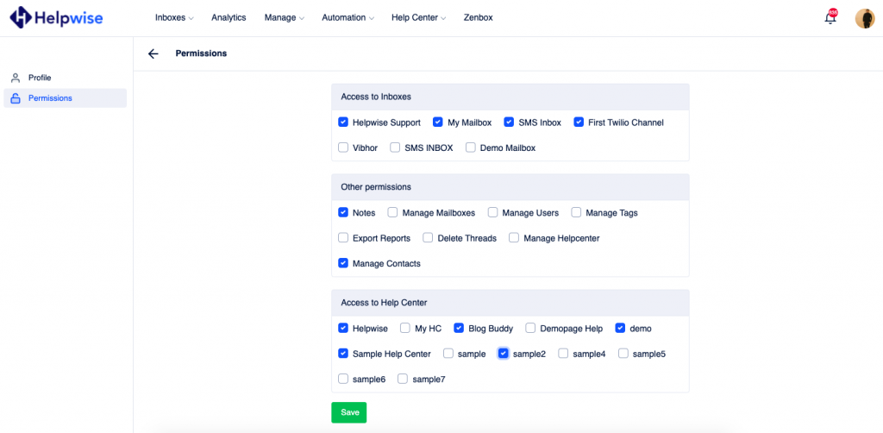Select Profile in the left sidebar
This screenshot has width=883, height=433.
40,78
